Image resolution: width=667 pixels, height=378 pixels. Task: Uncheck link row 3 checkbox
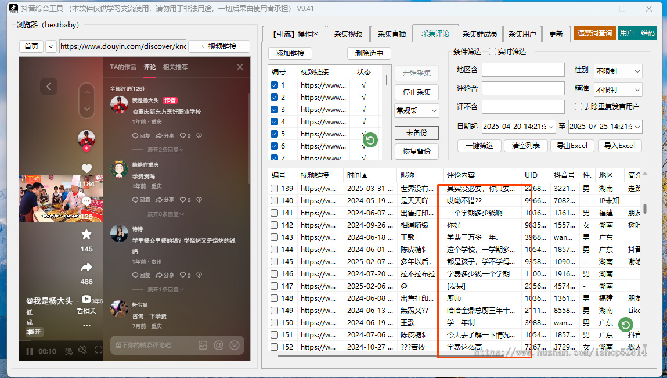tap(275, 109)
